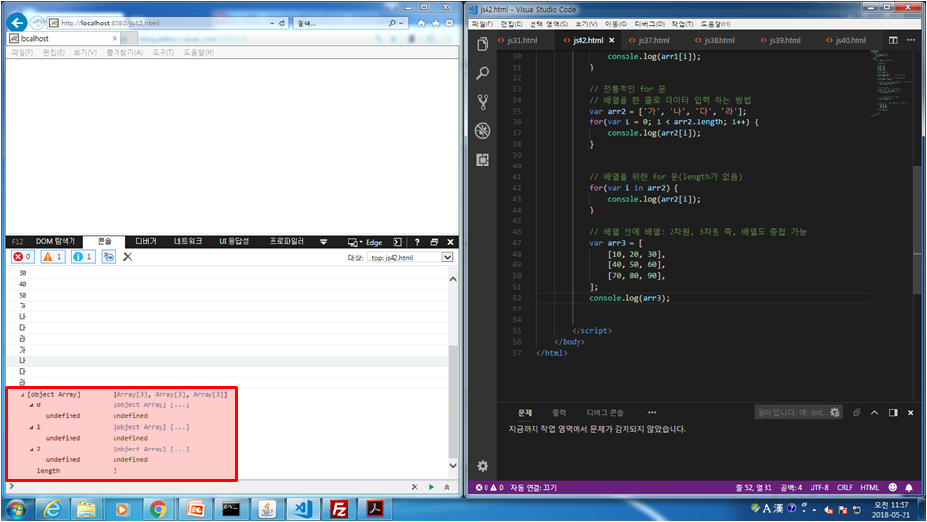Screen dimensions: 927x522
Task: Clear the F12 console with X
Action: pyautogui.click(x=127, y=257)
